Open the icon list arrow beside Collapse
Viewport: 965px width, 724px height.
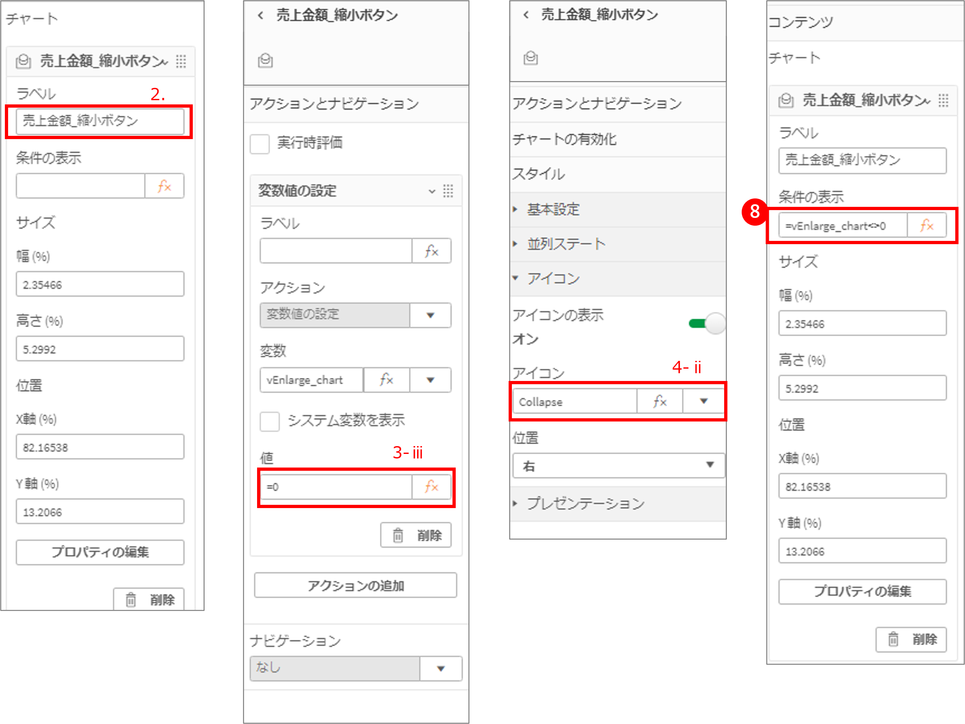[x=703, y=401]
